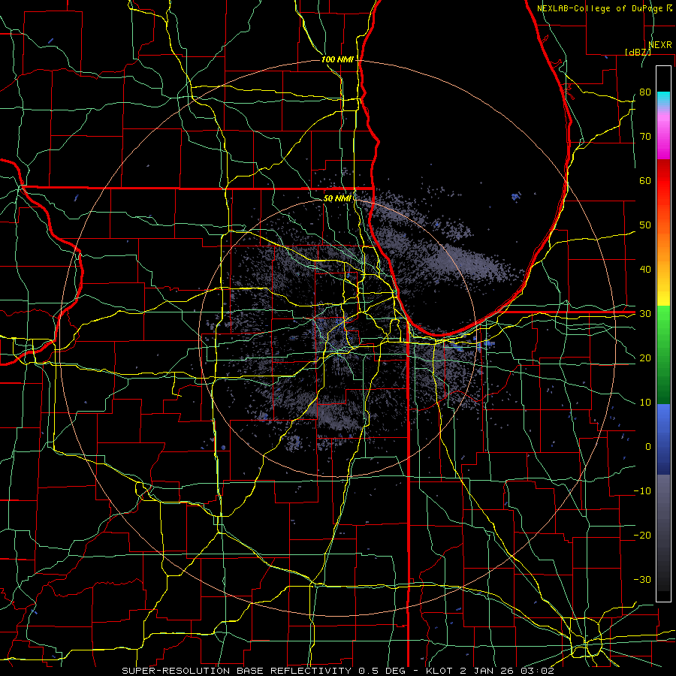The image size is (676, 676).
Task: Select the 80 value on the dBZ scale
Action: coord(645,92)
